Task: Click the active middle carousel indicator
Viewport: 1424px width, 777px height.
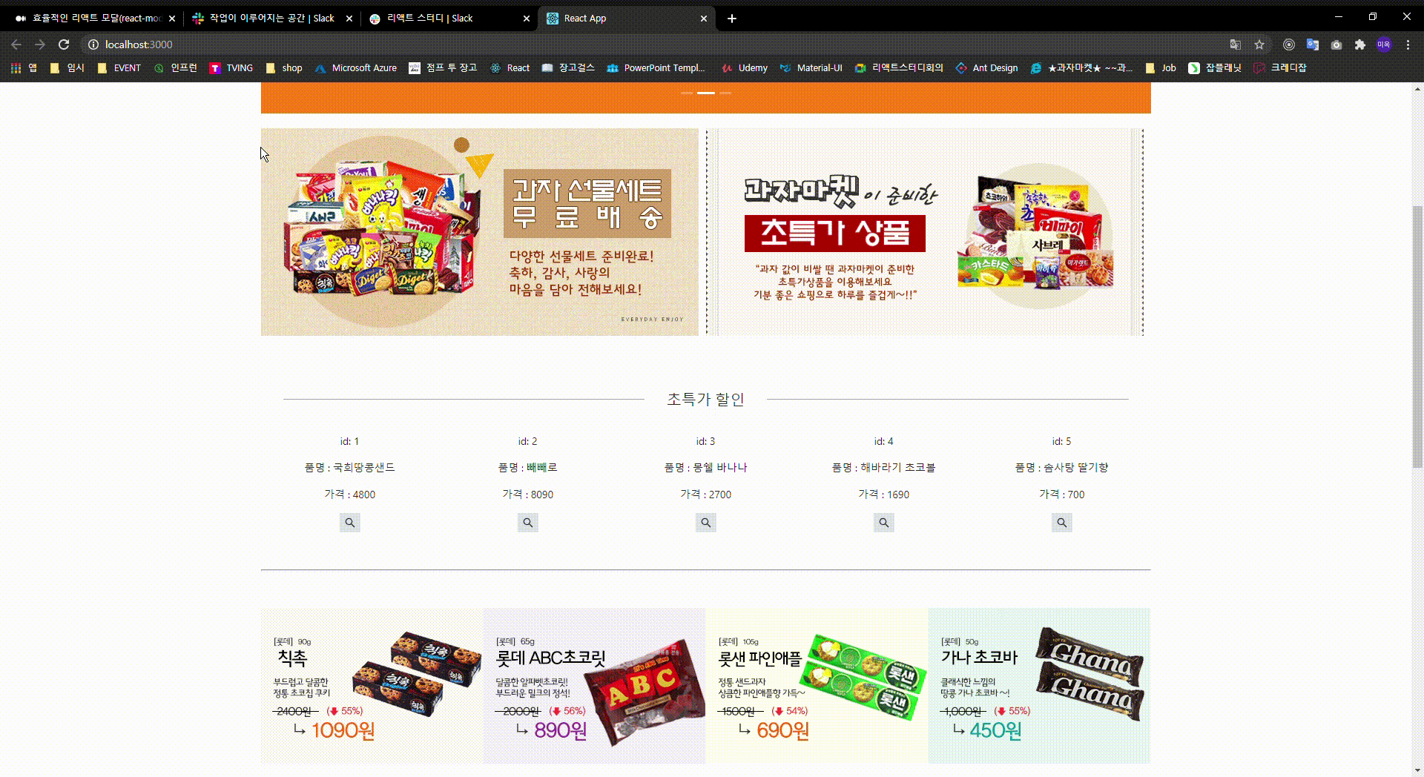Action: [x=706, y=93]
